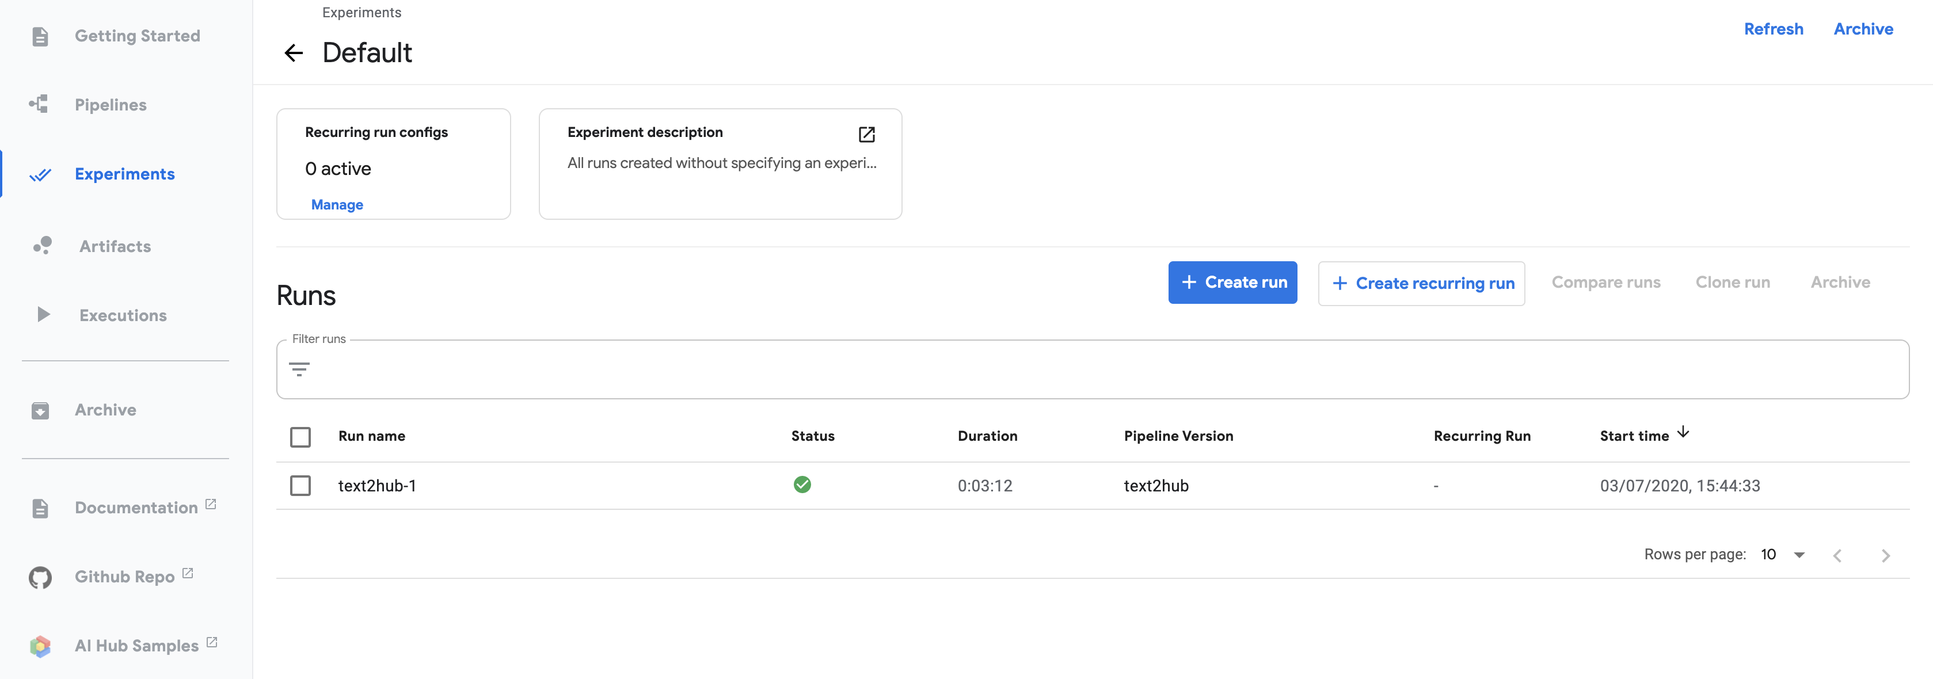
Task: Click the green success status icon
Action: click(x=801, y=485)
